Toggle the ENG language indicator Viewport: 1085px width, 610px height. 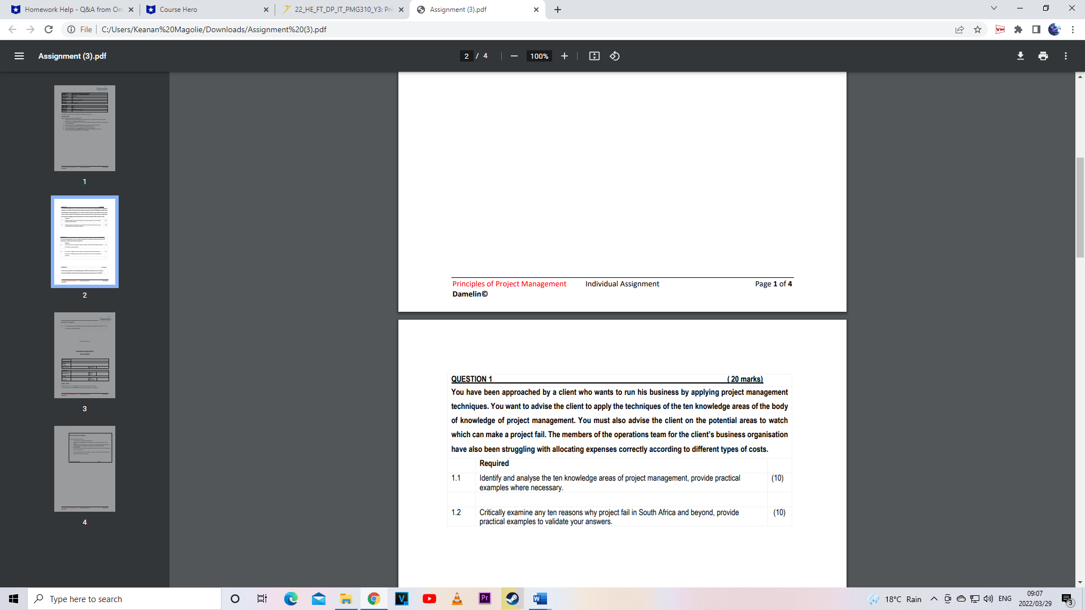coord(1005,599)
